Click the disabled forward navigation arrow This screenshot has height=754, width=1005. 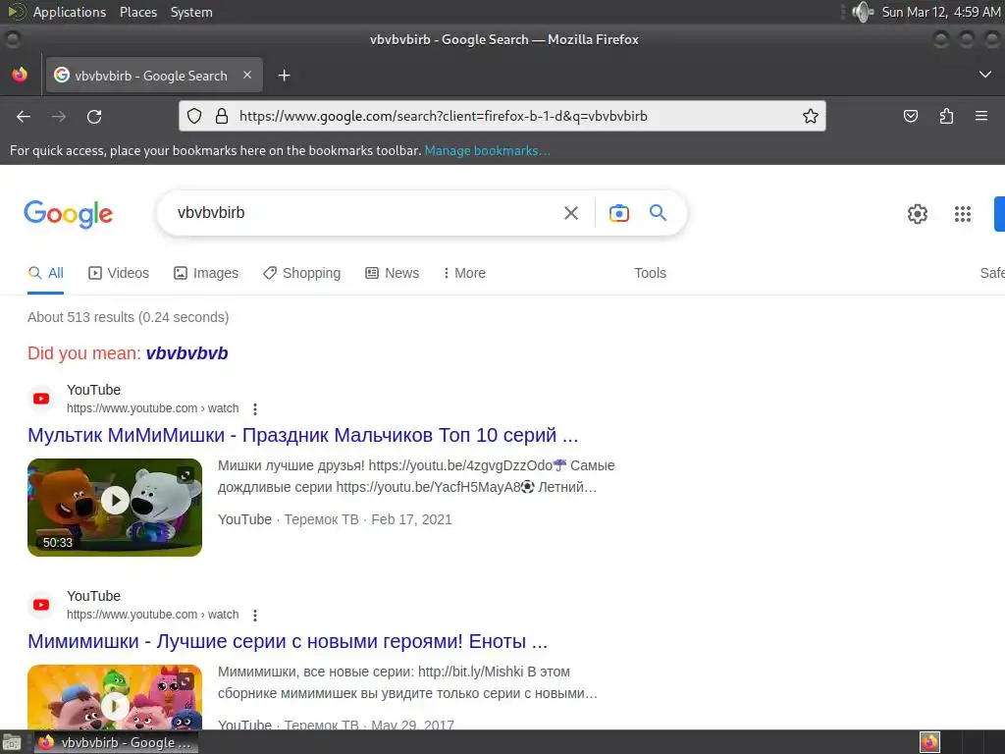tap(59, 116)
